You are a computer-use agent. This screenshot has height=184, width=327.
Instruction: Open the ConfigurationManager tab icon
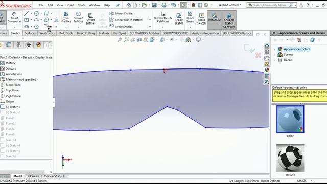(18, 45)
